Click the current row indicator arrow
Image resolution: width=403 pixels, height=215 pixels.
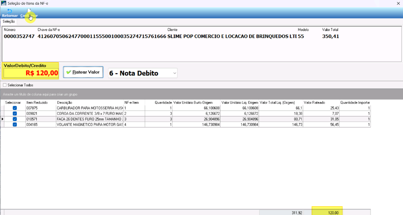coord(2,119)
